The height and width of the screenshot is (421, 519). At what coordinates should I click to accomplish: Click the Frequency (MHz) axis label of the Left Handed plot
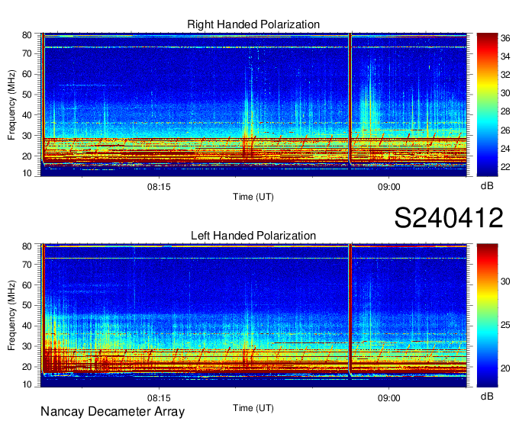point(11,316)
